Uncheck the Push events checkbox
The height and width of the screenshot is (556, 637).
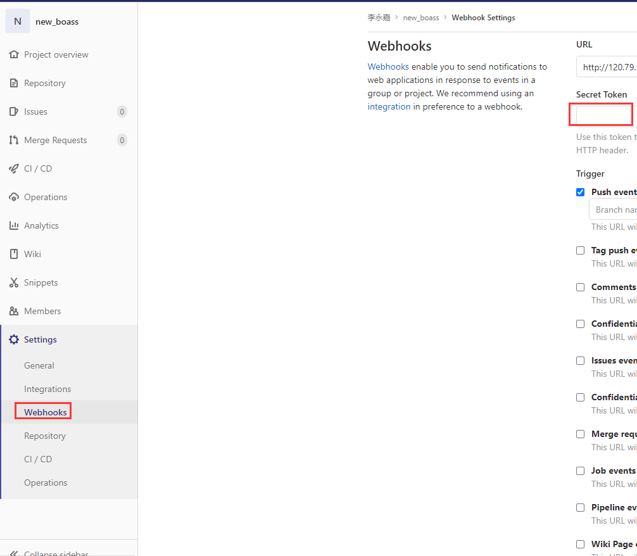click(x=580, y=193)
